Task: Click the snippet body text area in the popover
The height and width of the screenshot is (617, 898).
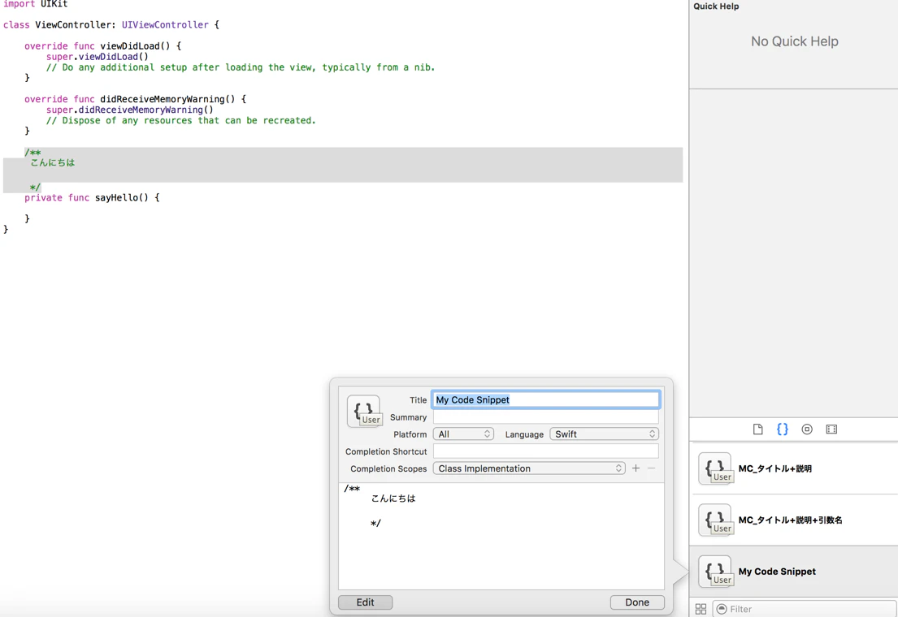Action: pyautogui.click(x=501, y=536)
